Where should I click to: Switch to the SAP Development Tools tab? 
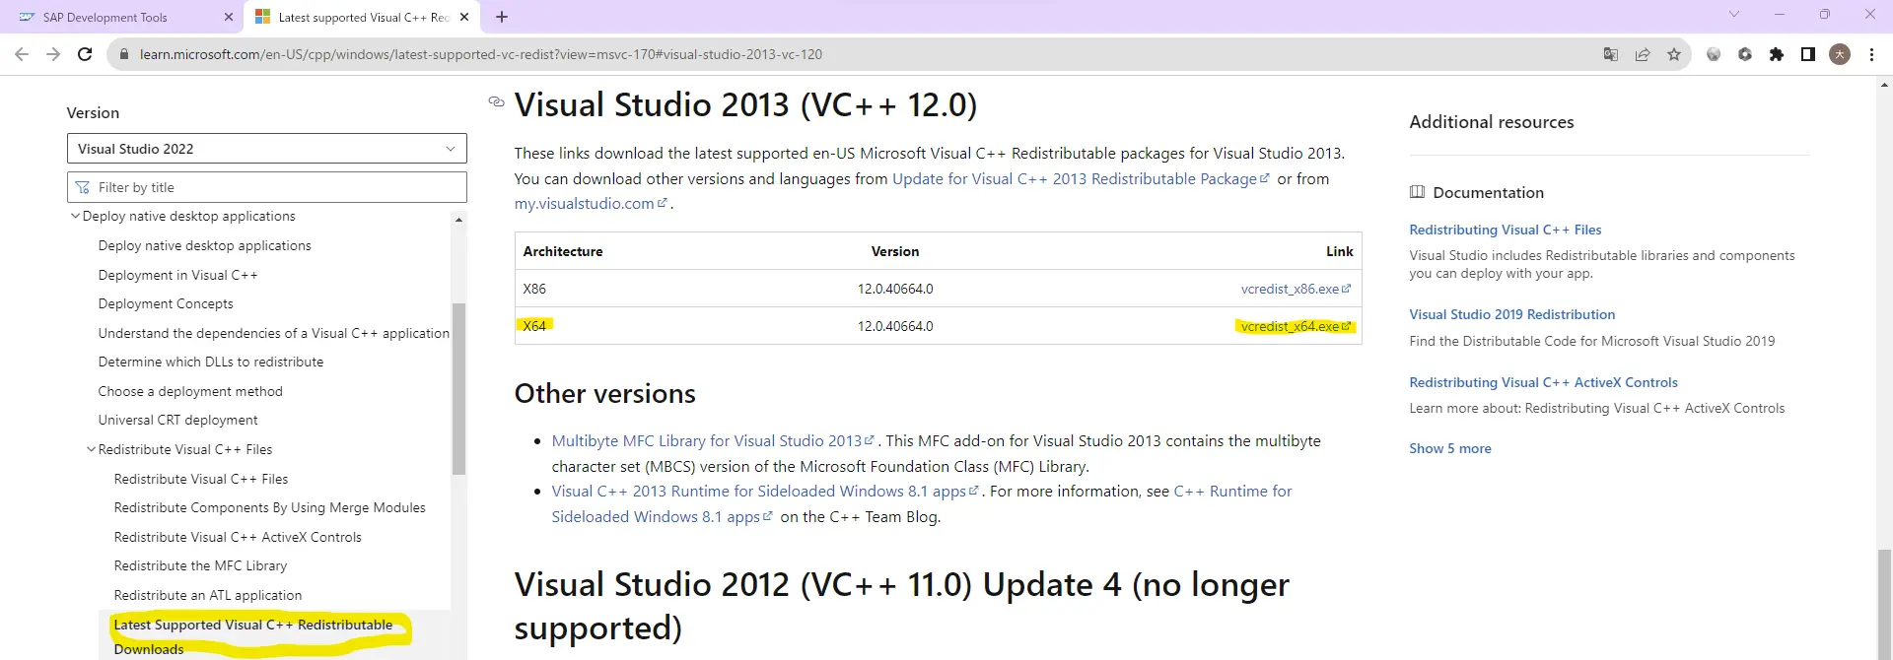point(122,17)
